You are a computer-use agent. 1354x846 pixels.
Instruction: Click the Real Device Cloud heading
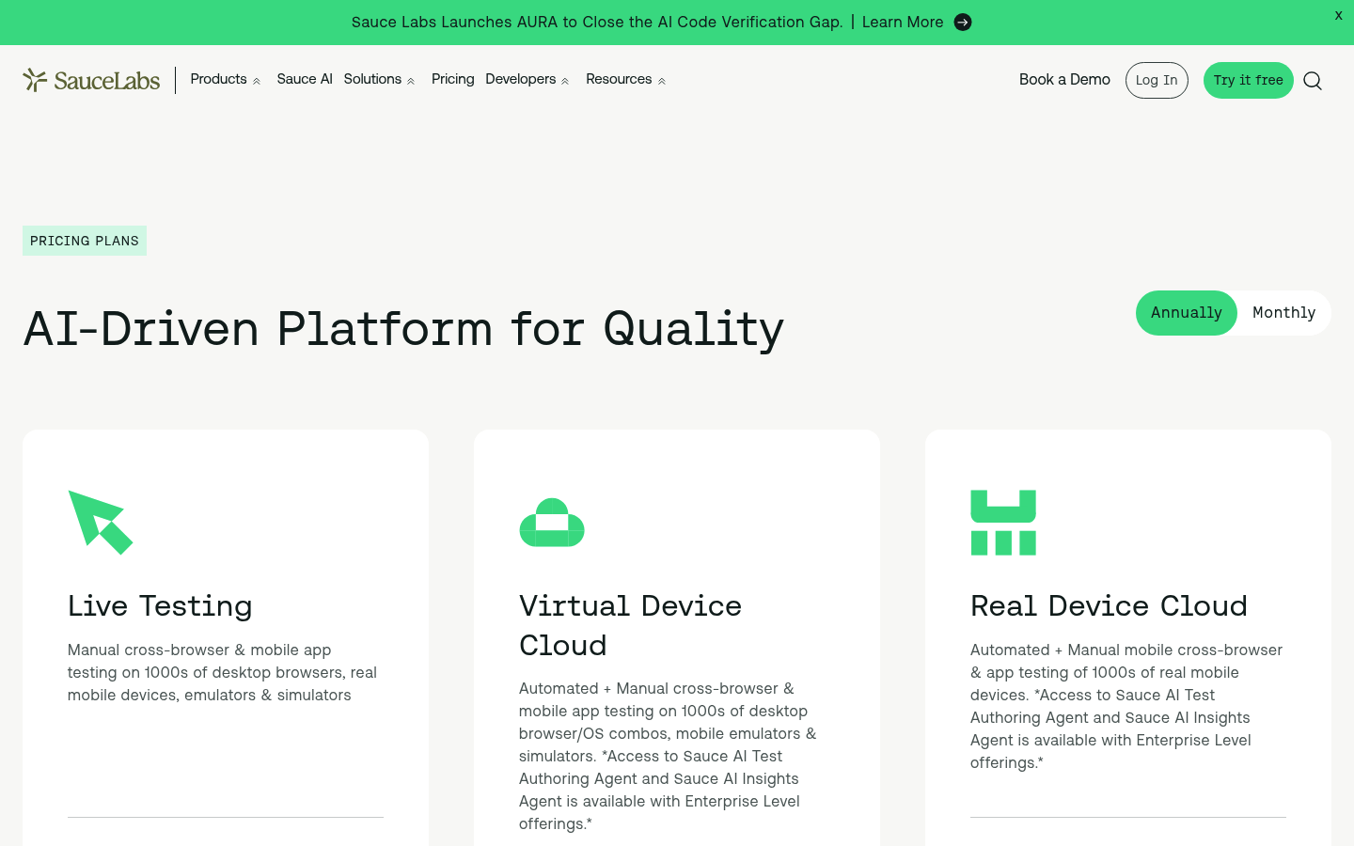point(1109,606)
